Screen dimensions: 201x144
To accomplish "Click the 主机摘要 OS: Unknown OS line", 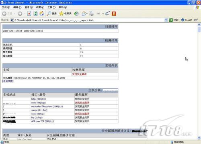I will tap(34, 78).
